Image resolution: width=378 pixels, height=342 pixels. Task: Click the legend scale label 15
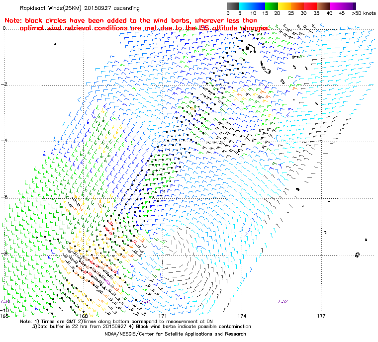(x=265, y=13)
